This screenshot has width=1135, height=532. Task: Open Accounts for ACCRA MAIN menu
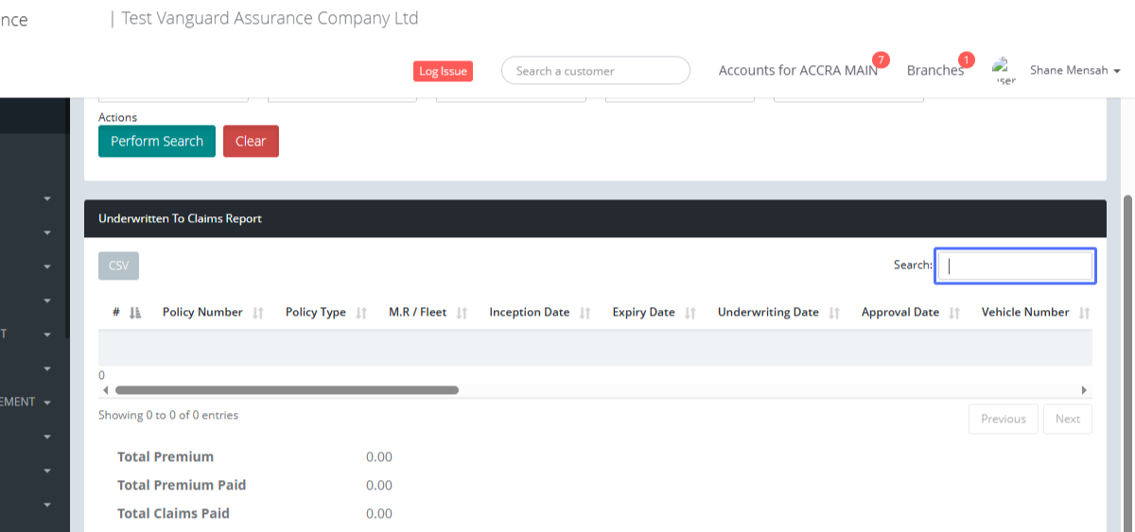coord(797,71)
